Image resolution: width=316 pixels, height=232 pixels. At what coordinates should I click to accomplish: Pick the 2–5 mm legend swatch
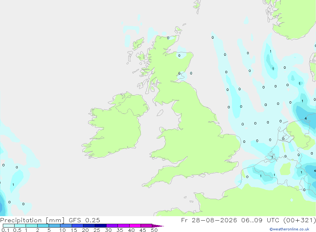(x=43, y=226)
